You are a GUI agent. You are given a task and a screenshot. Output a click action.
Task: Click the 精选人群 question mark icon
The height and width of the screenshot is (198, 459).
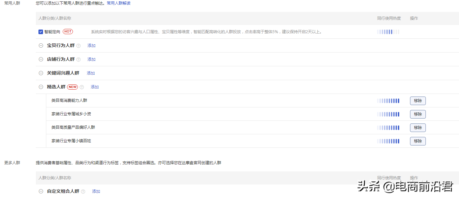coord(81,87)
